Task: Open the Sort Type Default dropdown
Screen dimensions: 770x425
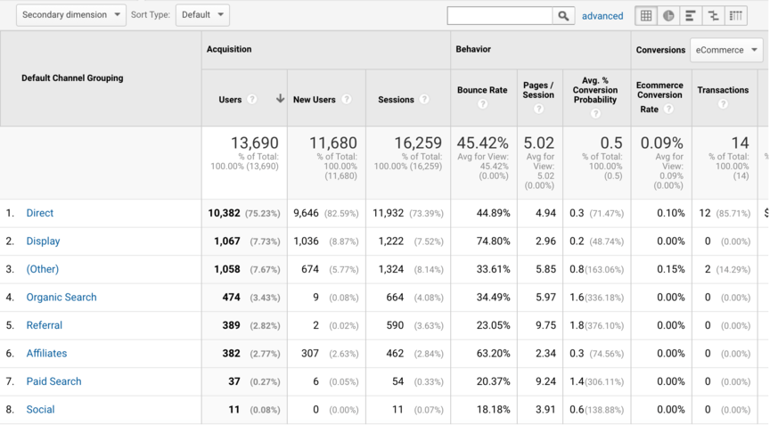Action: point(202,15)
